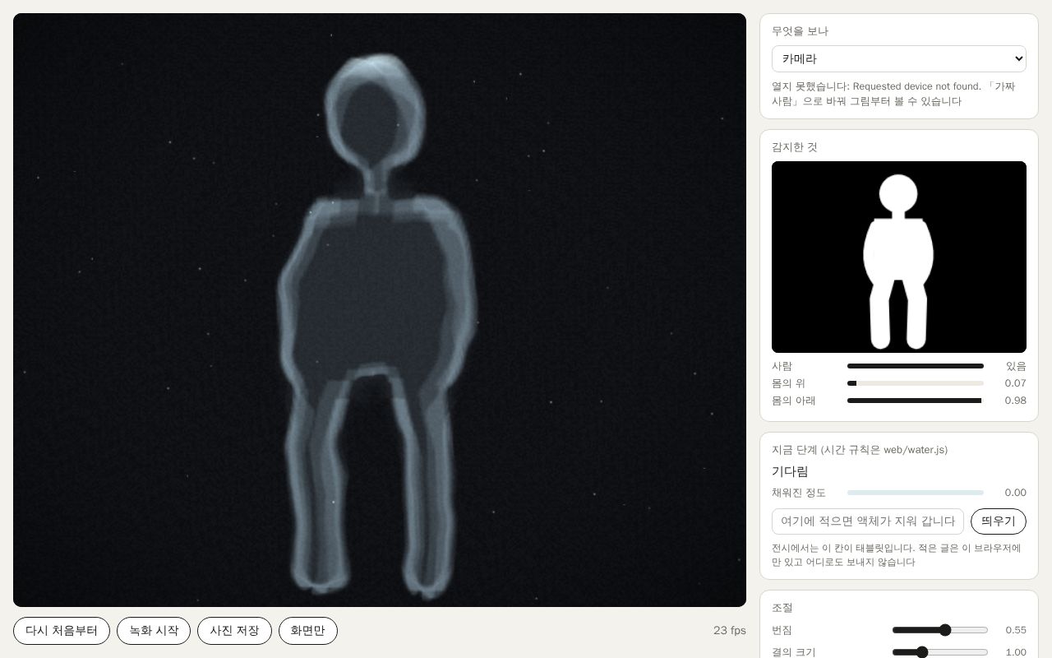Click the 채워진 정도 progress bar
The height and width of the screenshot is (658, 1052).
tap(916, 493)
